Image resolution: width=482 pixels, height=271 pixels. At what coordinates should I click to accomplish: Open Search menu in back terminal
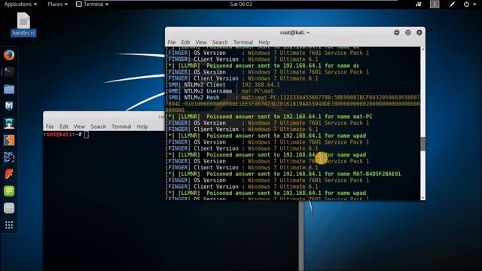click(x=98, y=126)
